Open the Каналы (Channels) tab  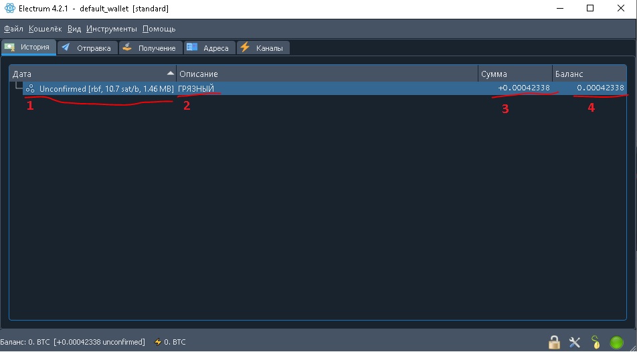tap(263, 48)
